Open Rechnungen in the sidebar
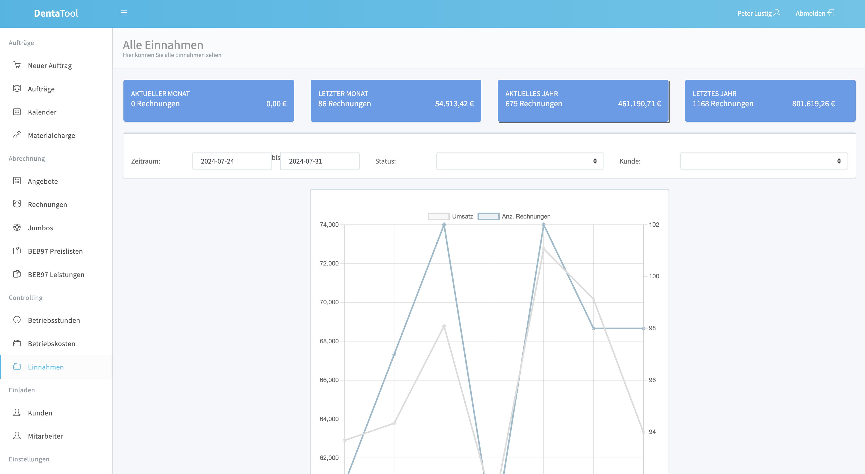 [47, 204]
